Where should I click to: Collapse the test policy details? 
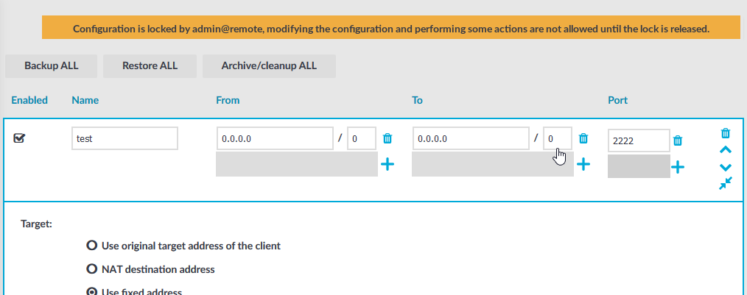725,184
